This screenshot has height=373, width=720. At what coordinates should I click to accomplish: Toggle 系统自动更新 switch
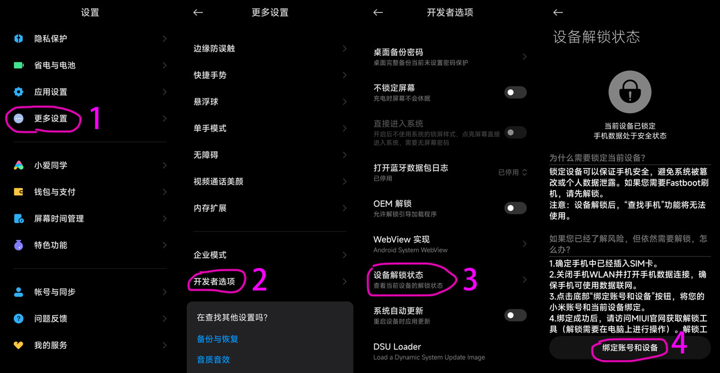click(x=515, y=315)
